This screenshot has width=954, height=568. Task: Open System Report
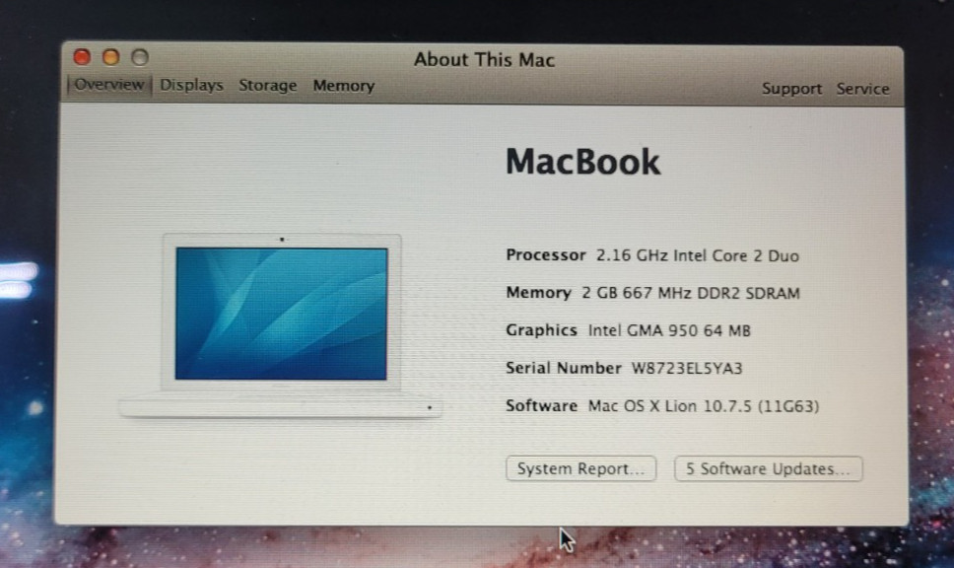click(x=581, y=468)
